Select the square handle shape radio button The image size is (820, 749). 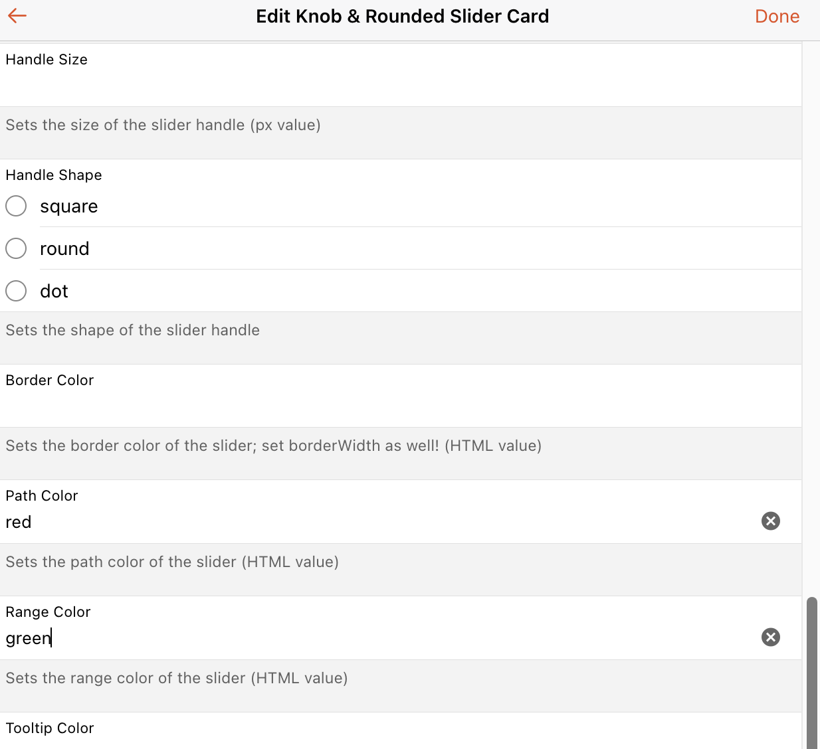[x=16, y=206]
